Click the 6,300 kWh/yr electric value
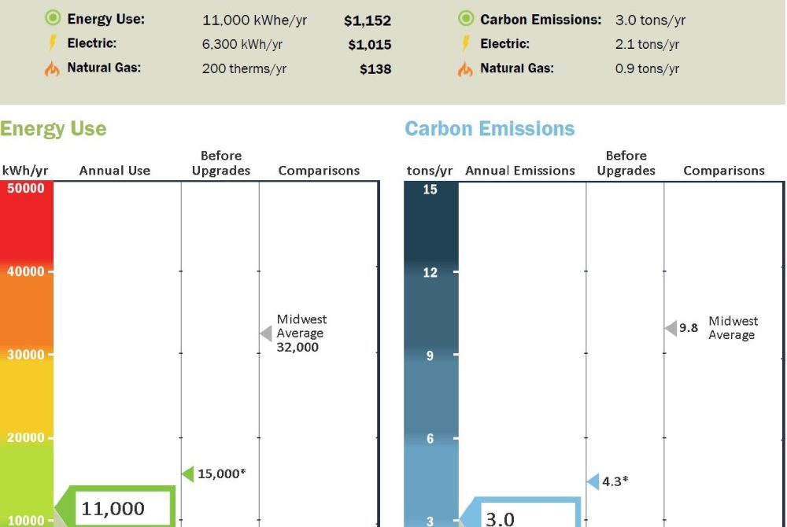Image resolution: width=787 pixels, height=527 pixels. [x=242, y=44]
